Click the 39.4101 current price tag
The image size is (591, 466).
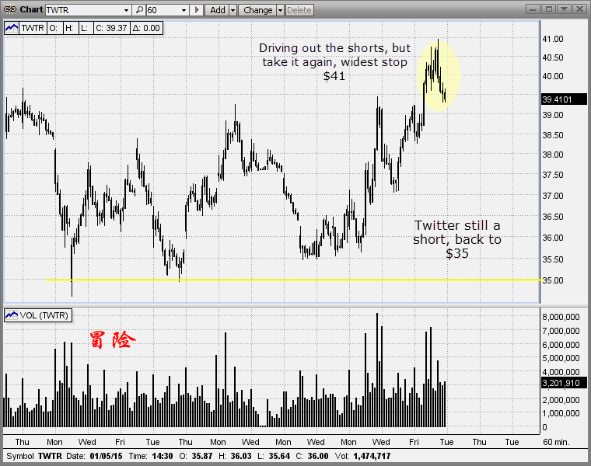(x=564, y=99)
